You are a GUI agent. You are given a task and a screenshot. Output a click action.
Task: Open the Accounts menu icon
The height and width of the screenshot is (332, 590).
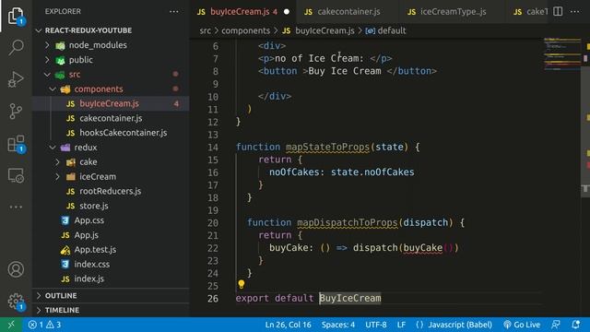[16, 269]
